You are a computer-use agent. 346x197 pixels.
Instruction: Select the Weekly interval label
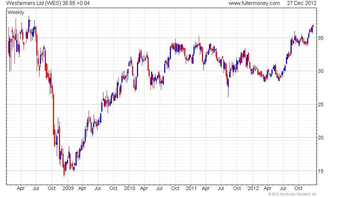click(x=16, y=13)
